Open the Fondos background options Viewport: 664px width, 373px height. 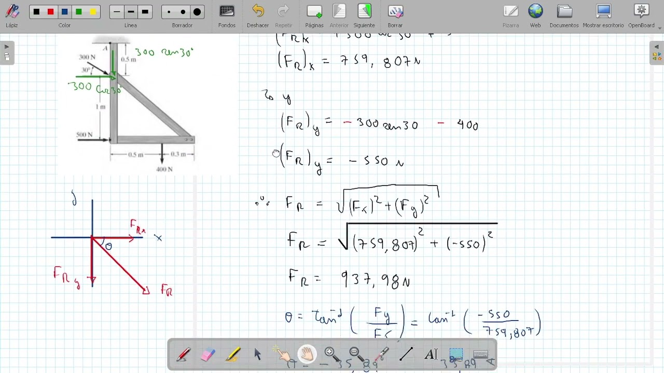click(x=227, y=16)
